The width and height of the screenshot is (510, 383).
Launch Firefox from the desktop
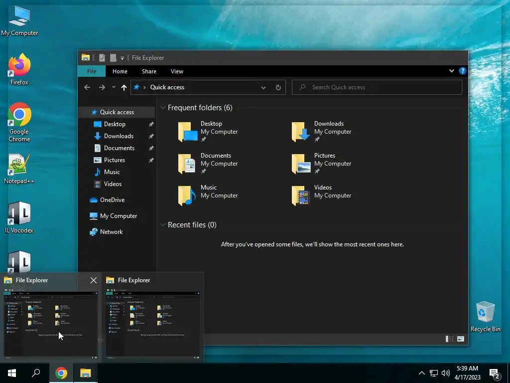tap(19, 69)
